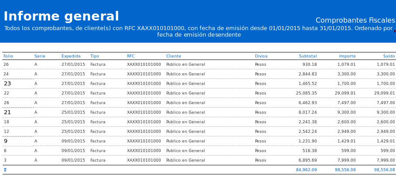Click the Serie column header

[40, 56]
